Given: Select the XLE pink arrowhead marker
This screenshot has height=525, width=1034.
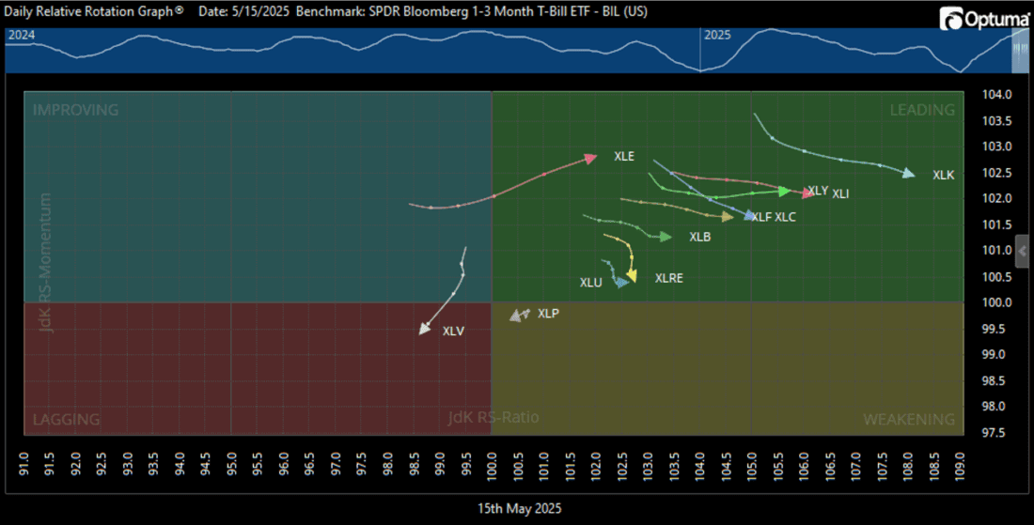Looking at the screenshot, I should 591,158.
